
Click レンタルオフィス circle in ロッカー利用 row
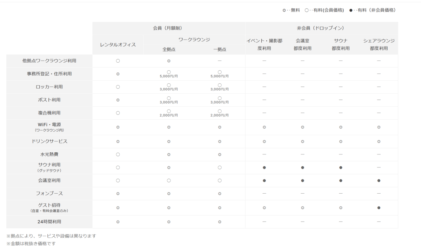(118, 87)
